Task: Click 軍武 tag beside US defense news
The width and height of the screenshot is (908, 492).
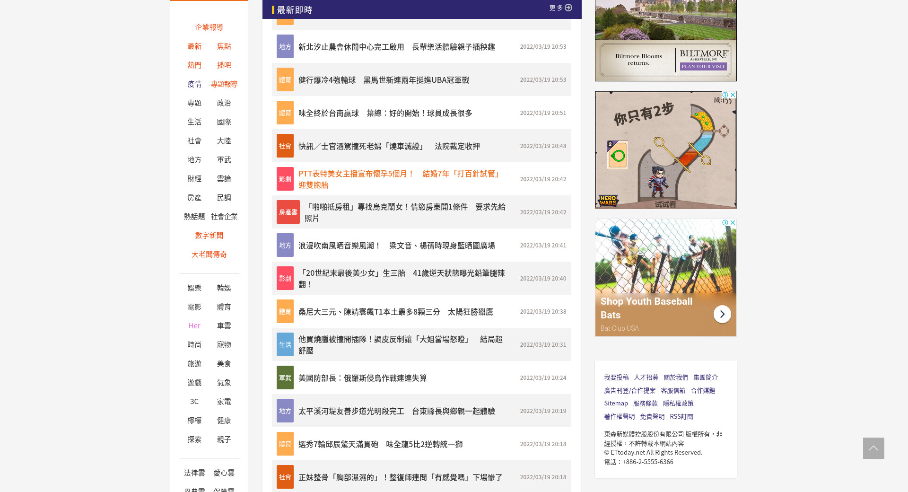Action: (x=285, y=378)
